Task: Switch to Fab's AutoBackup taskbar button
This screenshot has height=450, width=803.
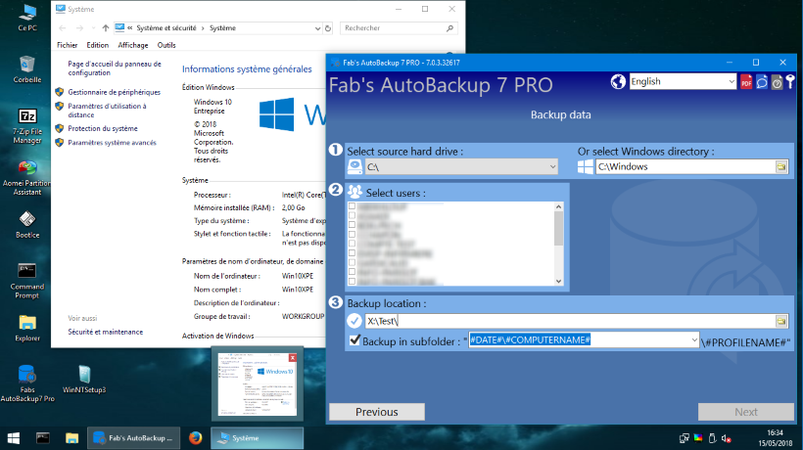Action: click(133, 438)
